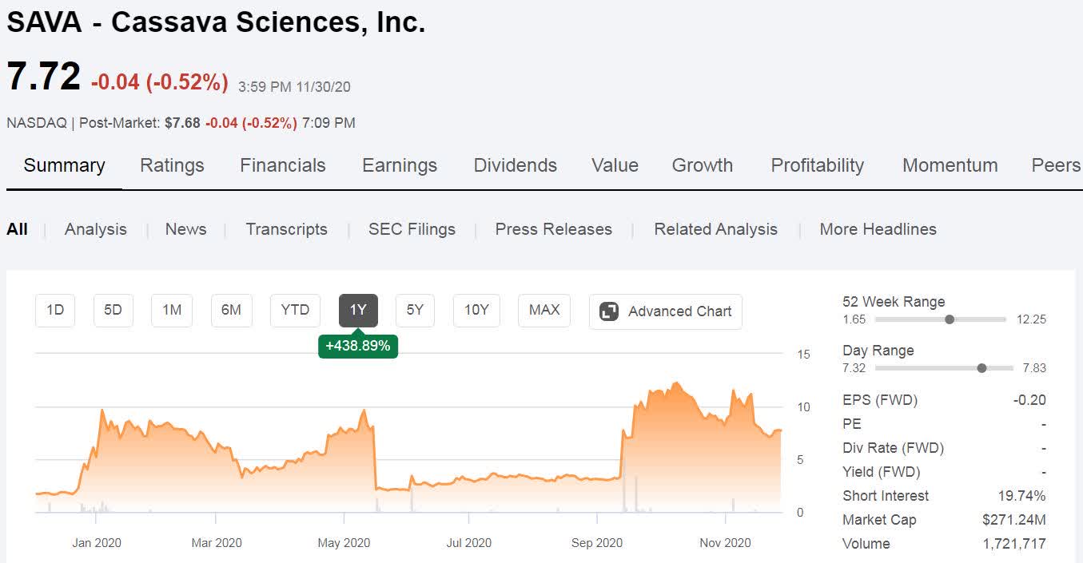
Task: Open the Advanced Chart view
Action: [665, 311]
